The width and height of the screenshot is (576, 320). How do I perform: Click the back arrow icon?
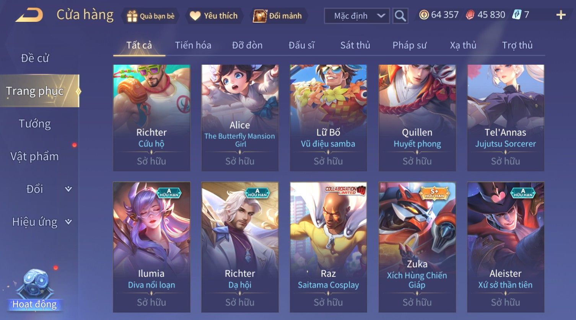(x=29, y=15)
